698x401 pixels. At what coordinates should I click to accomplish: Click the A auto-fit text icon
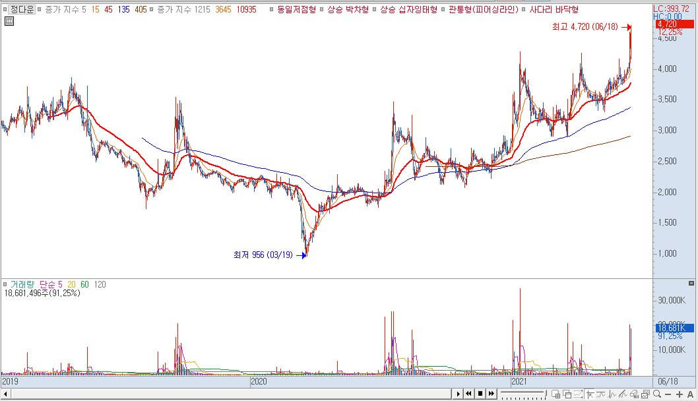tap(691, 394)
